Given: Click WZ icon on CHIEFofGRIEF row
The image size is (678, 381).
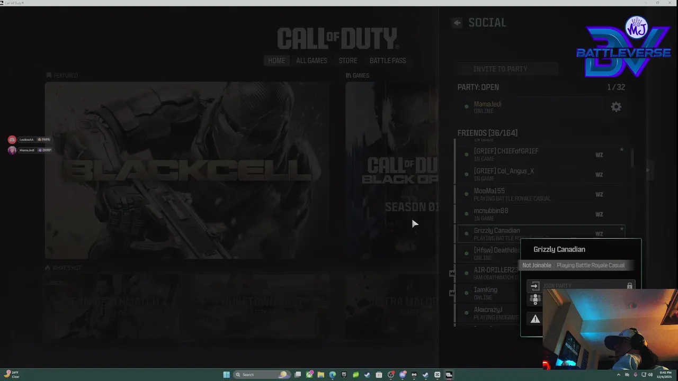Looking at the screenshot, I should (599, 155).
